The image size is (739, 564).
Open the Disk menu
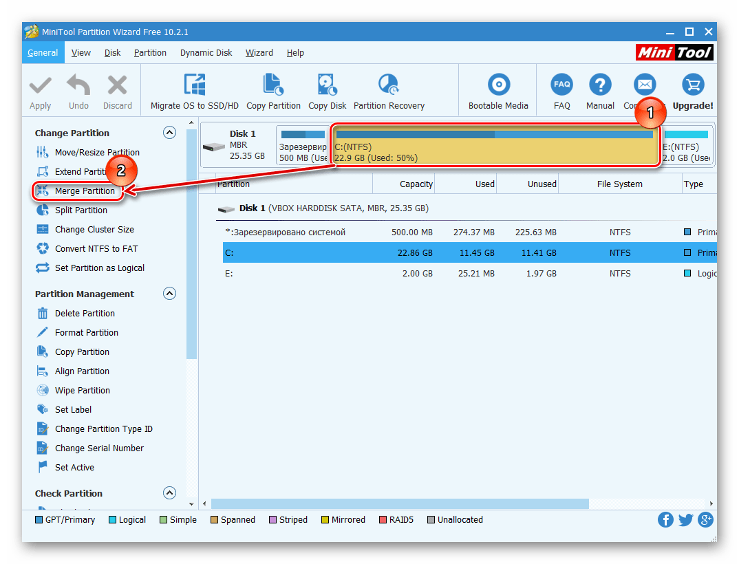point(112,53)
